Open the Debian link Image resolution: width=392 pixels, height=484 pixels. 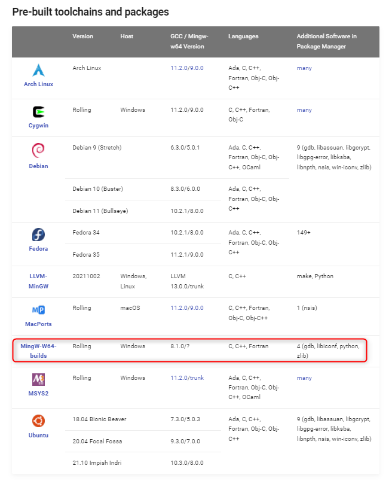coord(39,166)
